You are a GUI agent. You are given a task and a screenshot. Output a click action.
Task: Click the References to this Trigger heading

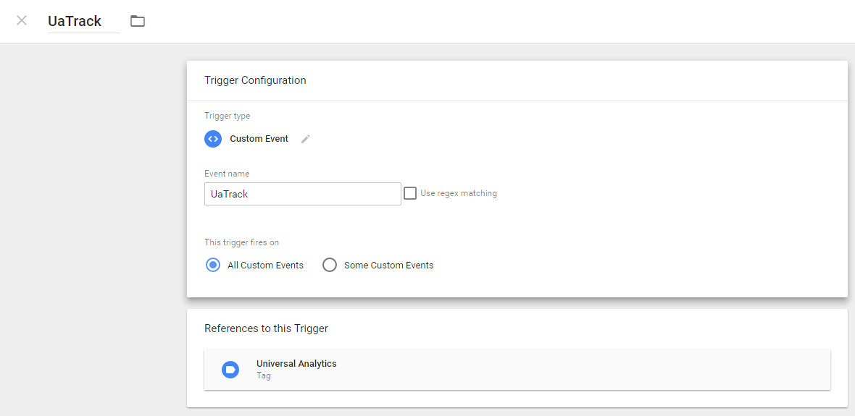point(266,328)
